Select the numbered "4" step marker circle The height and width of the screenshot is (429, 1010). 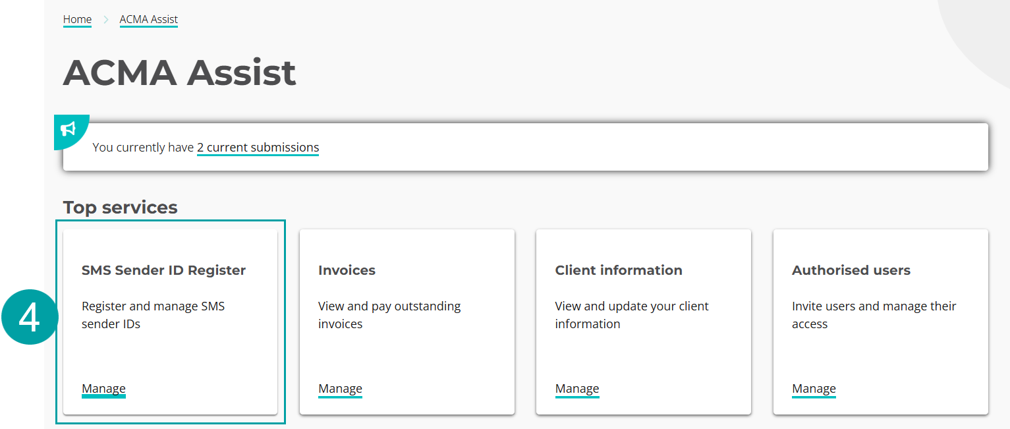[30, 318]
